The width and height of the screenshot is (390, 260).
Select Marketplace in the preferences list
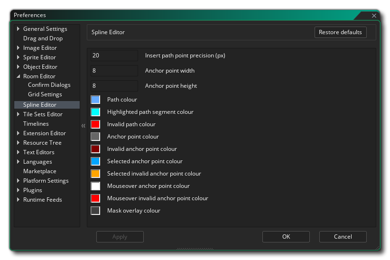pos(39,171)
